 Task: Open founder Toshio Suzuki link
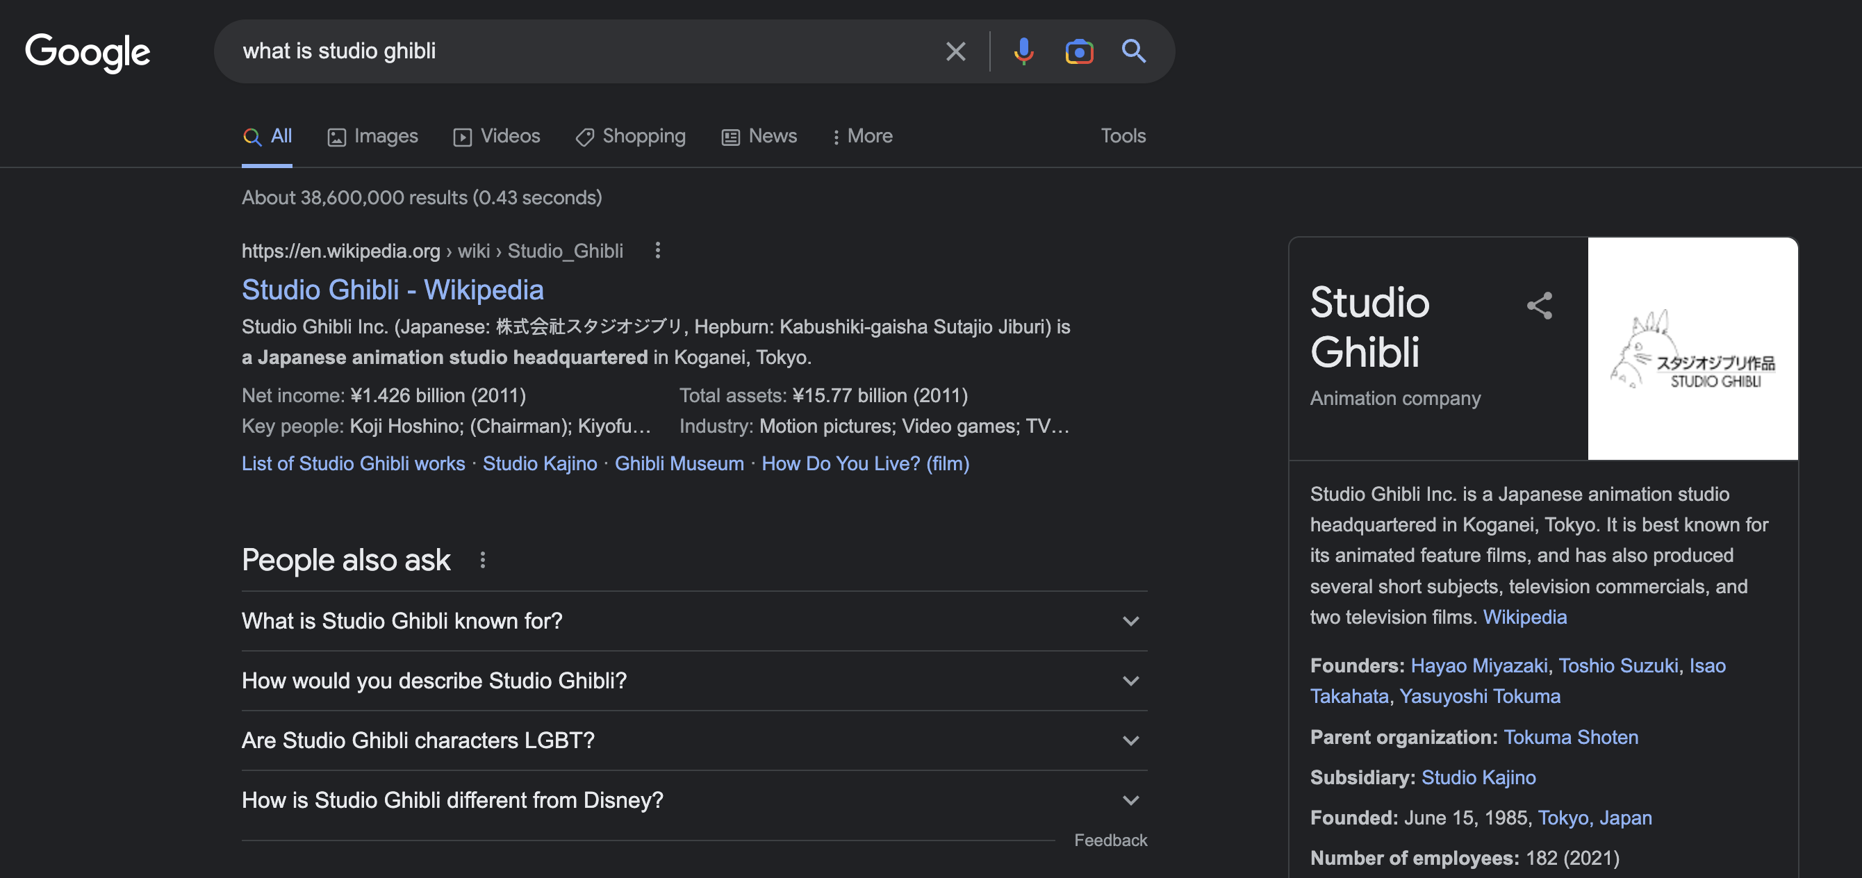click(1618, 665)
